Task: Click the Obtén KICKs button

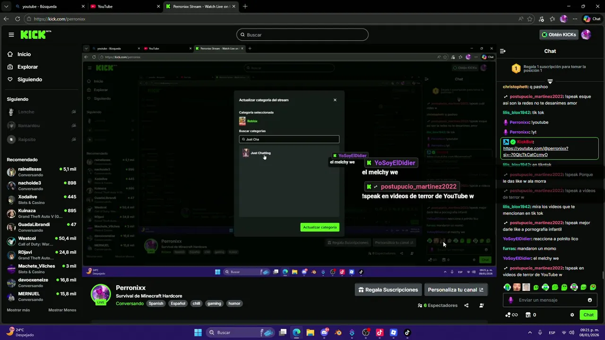Action: point(559,34)
